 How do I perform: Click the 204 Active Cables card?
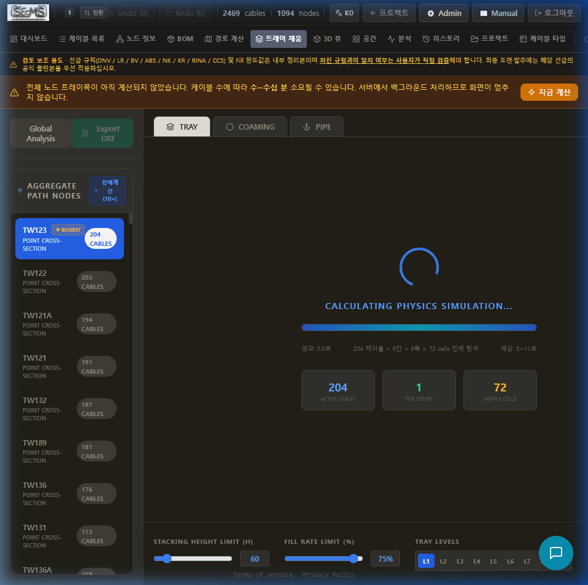click(x=338, y=390)
